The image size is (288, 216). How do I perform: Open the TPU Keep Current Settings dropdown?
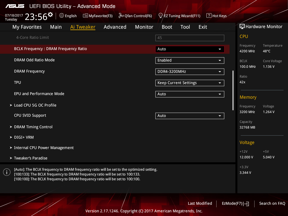[x=190, y=83]
